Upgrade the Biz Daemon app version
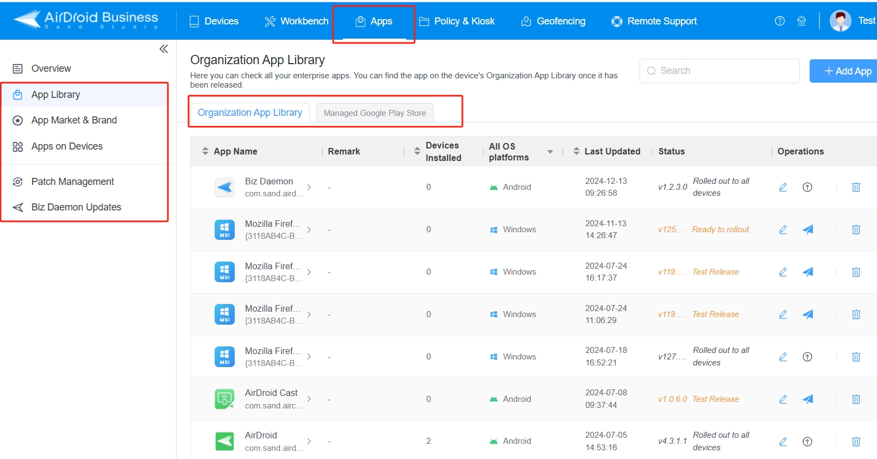Viewport: 877px width, 459px height. click(807, 187)
